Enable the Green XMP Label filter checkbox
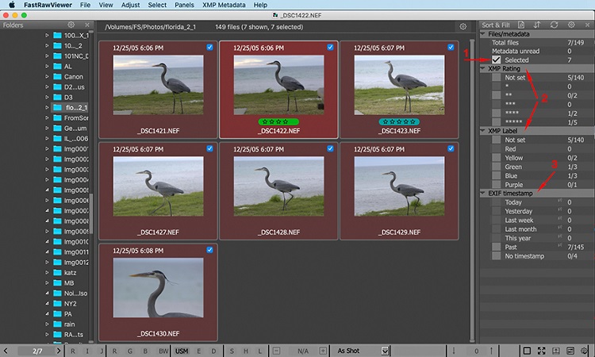Screen dimensions: 595x357 coord(497,165)
